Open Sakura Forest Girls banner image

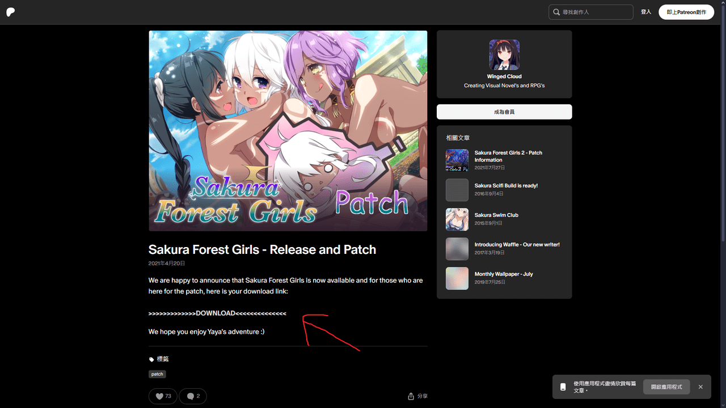click(288, 131)
